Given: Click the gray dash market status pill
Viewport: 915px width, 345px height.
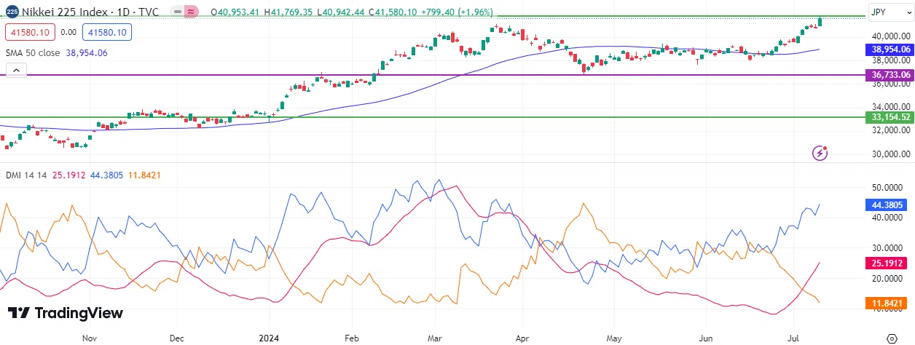Looking at the screenshot, I should (x=175, y=12).
